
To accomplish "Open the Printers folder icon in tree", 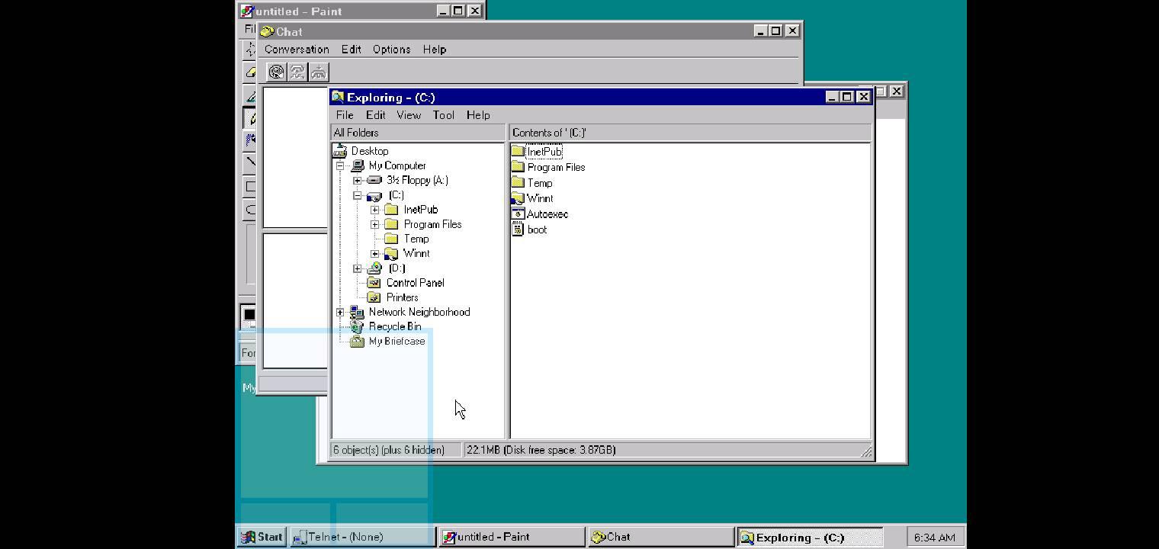I will (374, 297).
